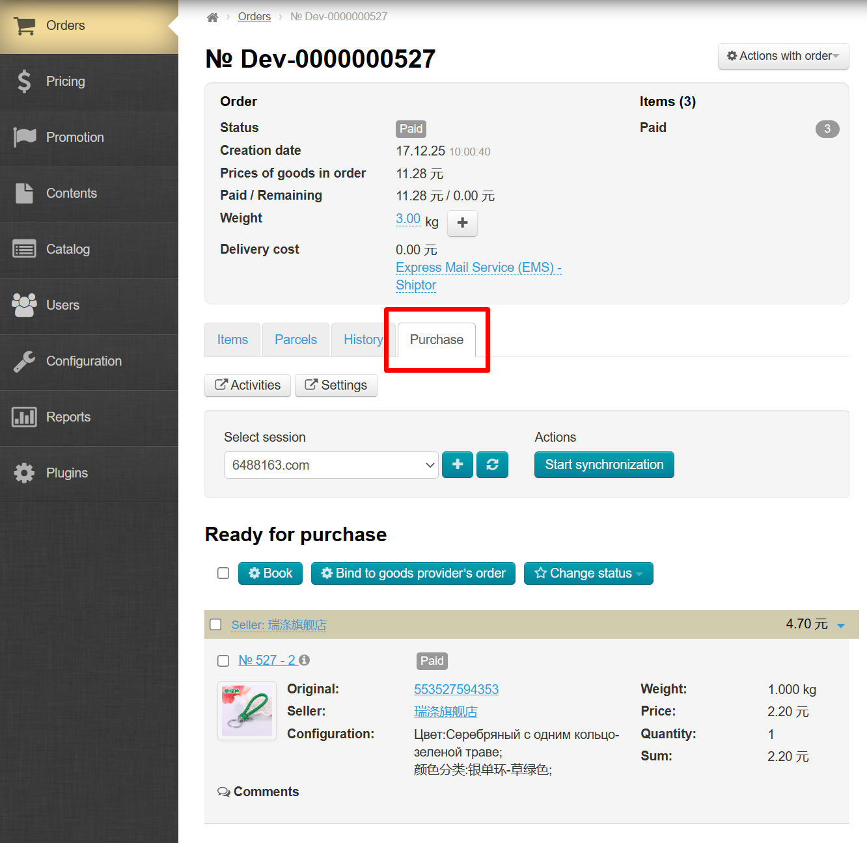Image resolution: width=867 pixels, height=843 pixels.
Task: Click the info icon beside № 527 - 2
Action: point(304,660)
